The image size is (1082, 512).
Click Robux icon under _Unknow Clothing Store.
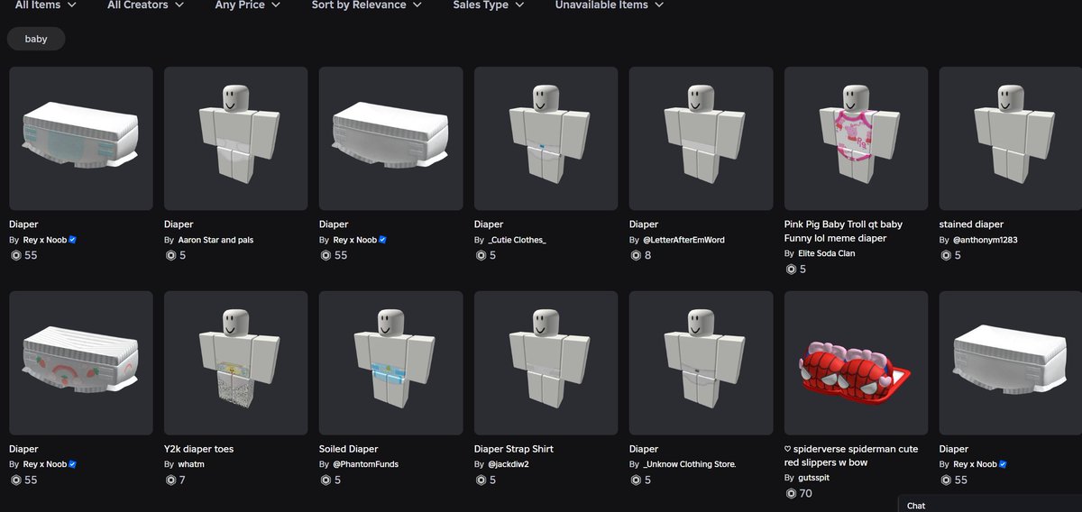(635, 480)
